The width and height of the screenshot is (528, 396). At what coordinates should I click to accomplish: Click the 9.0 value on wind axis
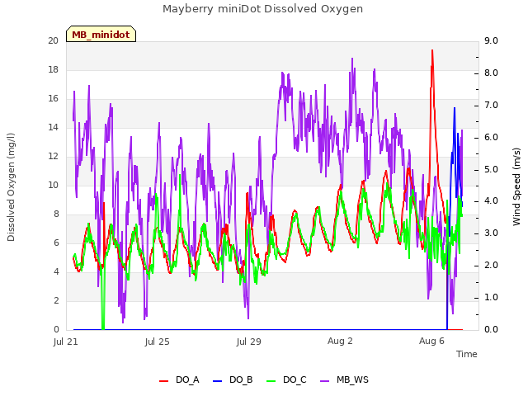492,40
